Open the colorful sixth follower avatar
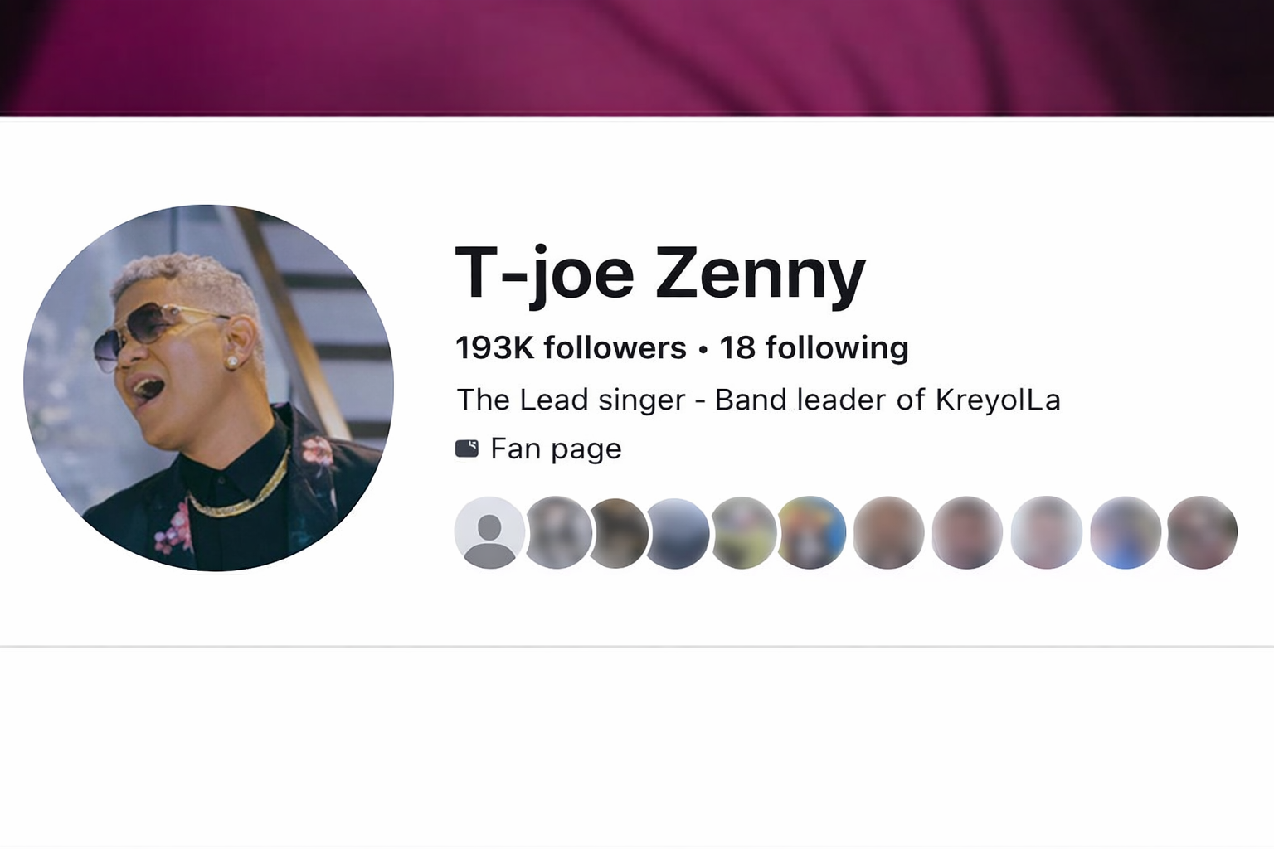The width and height of the screenshot is (1274, 849). point(812,532)
